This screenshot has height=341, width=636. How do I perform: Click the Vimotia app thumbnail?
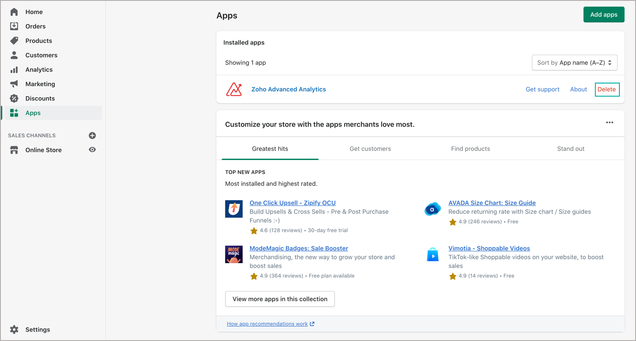tap(432, 254)
